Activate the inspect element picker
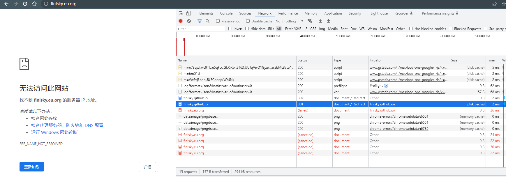 pyautogui.click(x=181, y=13)
